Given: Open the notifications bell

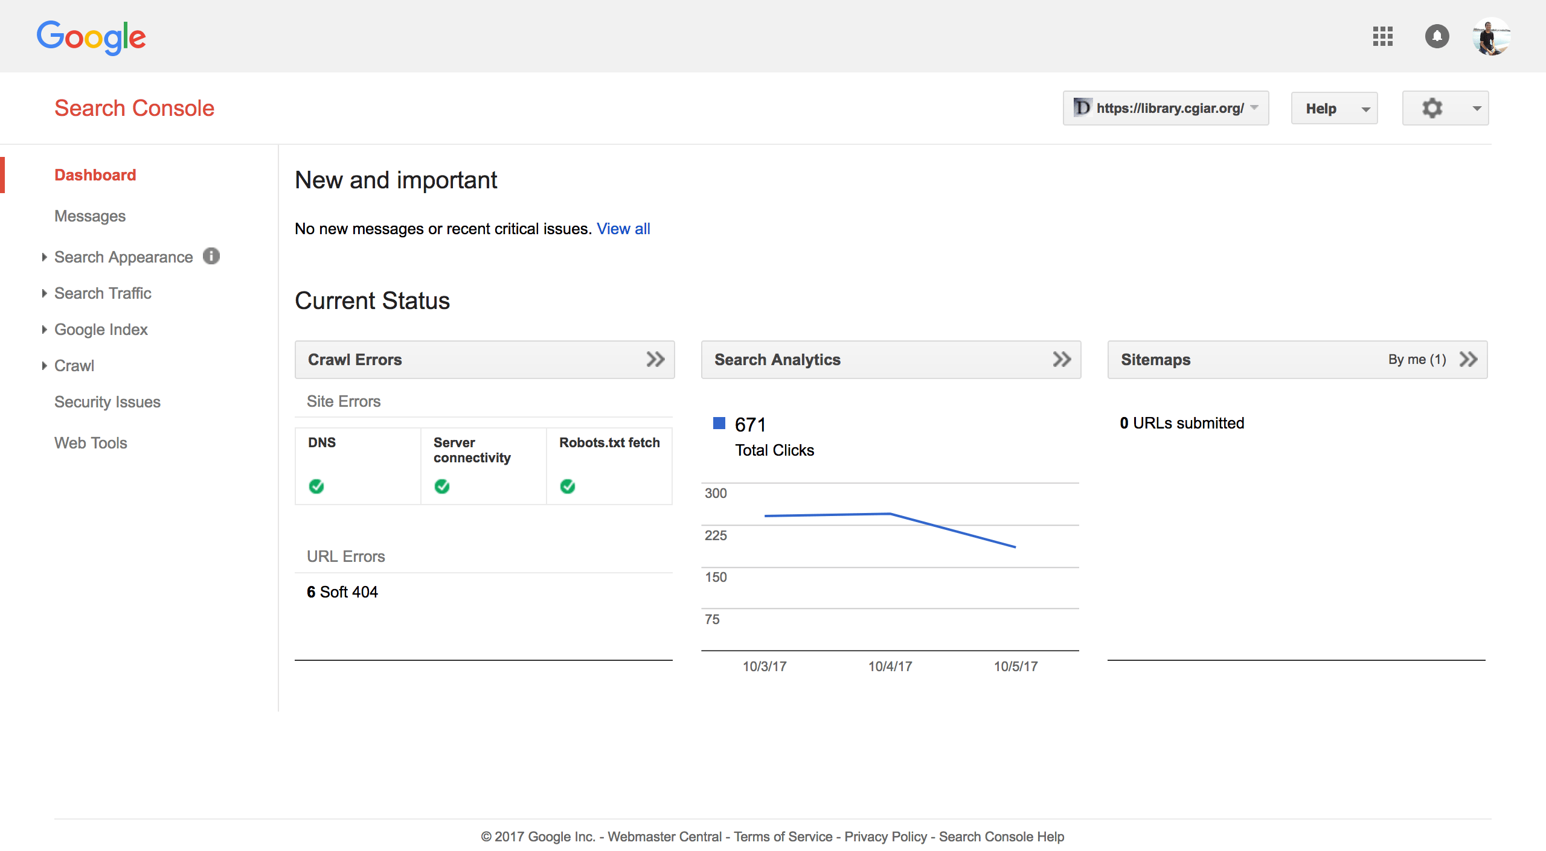Looking at the screenshot, I should tap(1437, 36).
